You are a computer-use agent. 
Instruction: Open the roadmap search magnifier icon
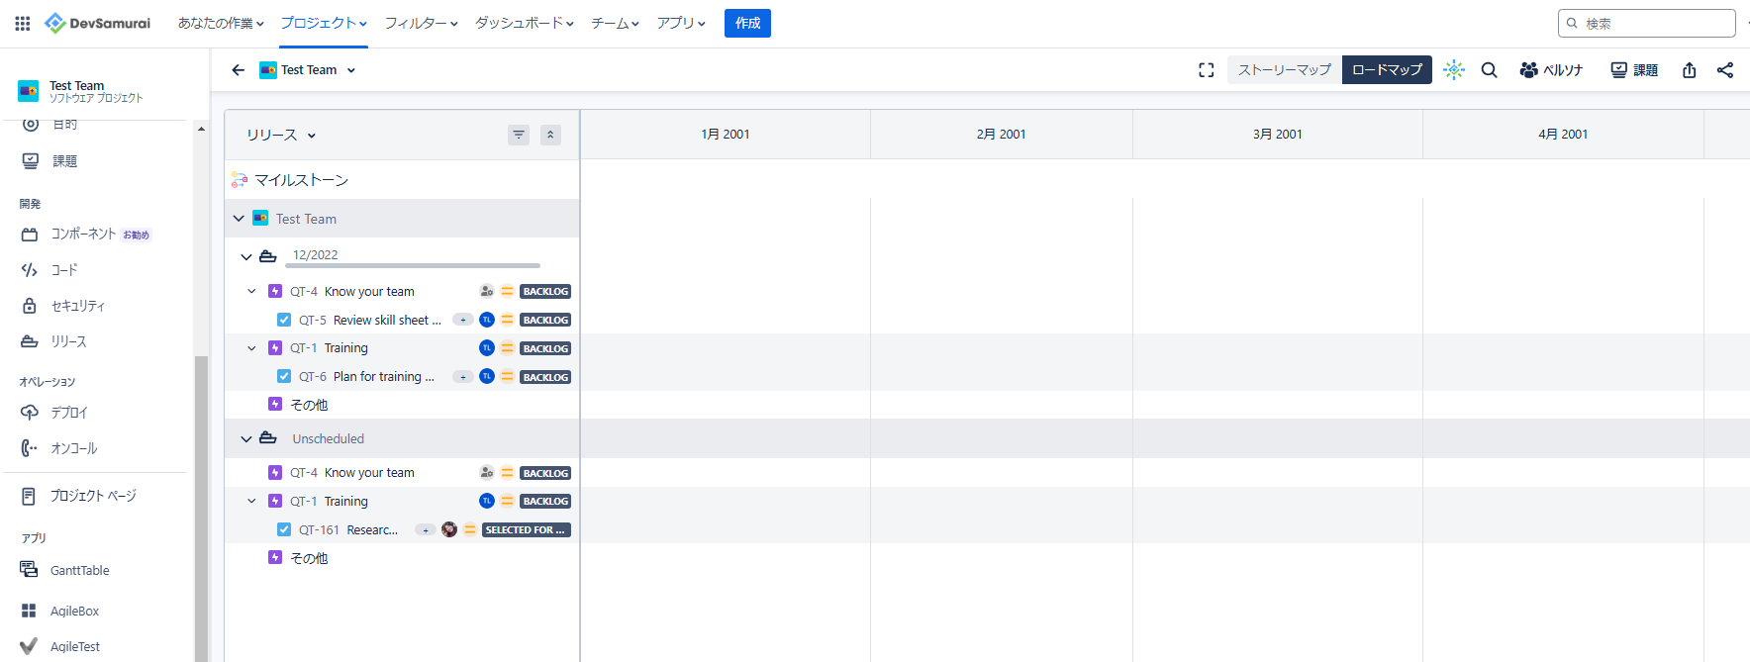(1489, 70)
